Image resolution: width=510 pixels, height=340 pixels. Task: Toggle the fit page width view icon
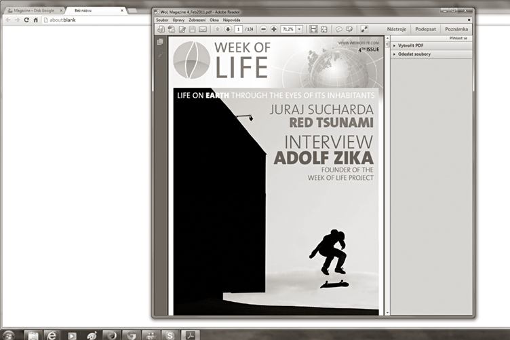click(x=313, y=29)
